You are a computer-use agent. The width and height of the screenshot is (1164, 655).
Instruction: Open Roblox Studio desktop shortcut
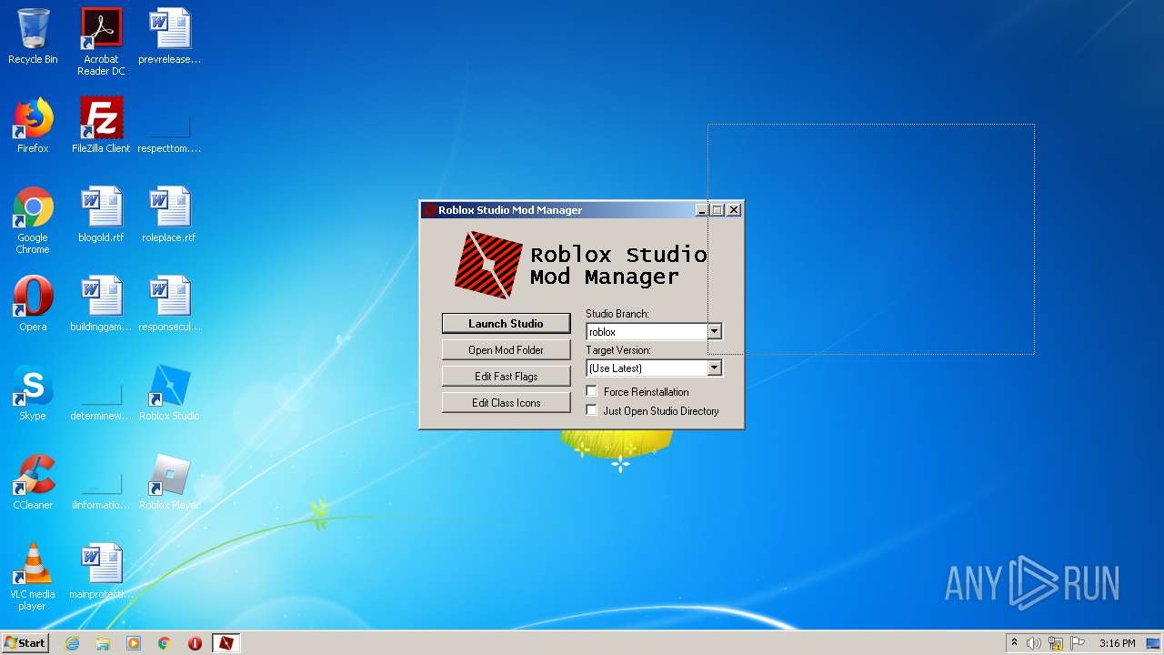point(169,393)
